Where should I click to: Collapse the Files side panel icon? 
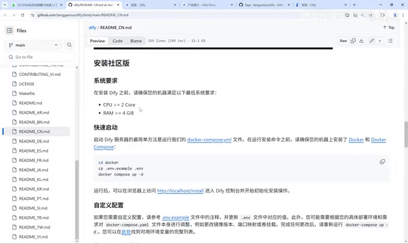9,30
